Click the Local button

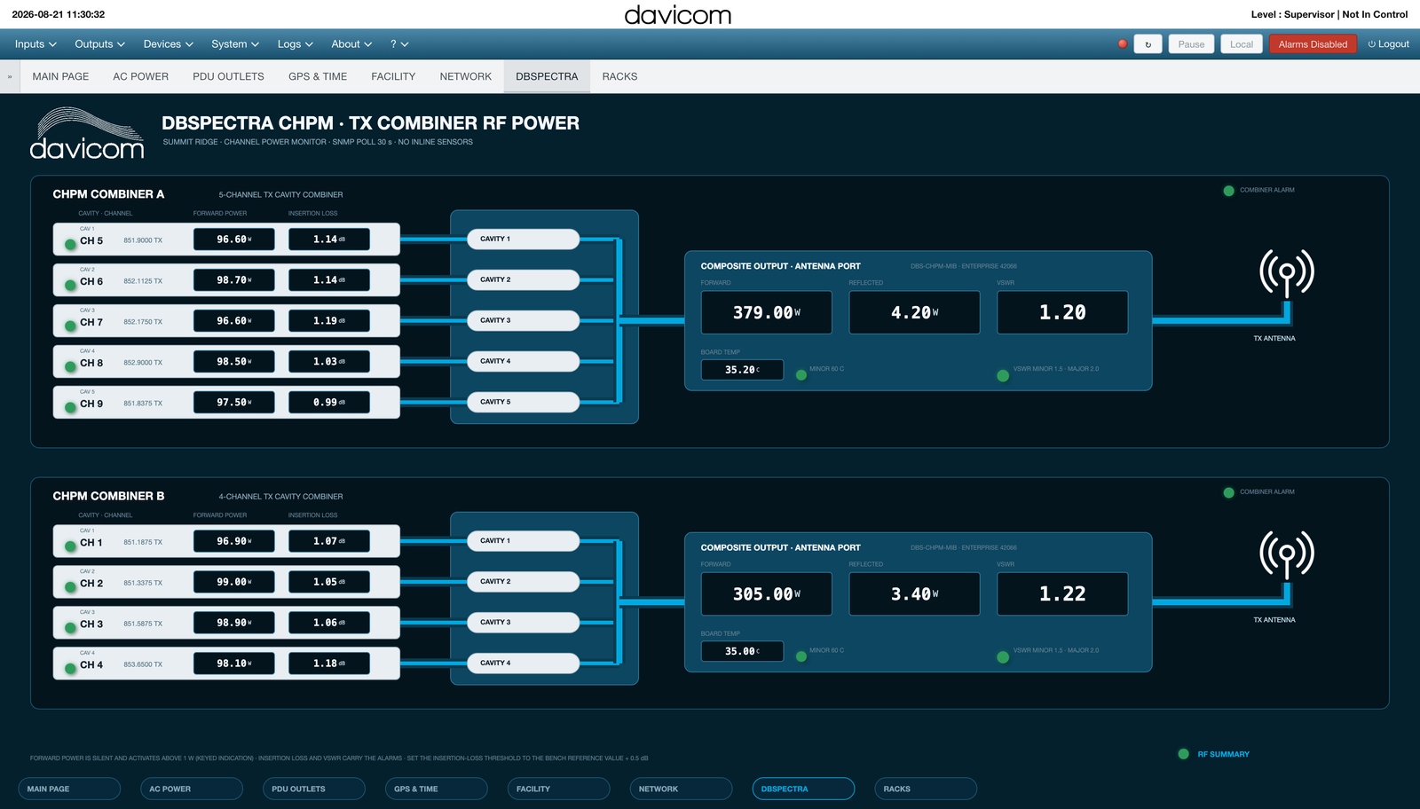[x=1242, y=44]
